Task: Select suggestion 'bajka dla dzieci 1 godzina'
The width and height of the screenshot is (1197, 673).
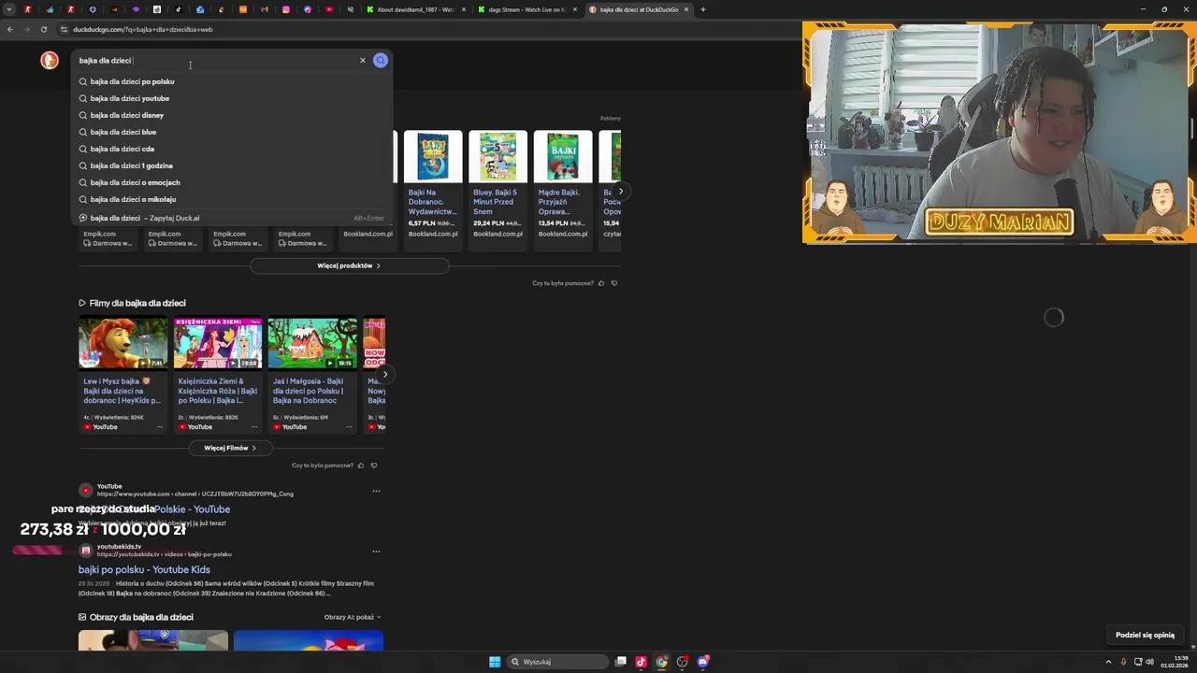Action: click(x=232, y=165)
